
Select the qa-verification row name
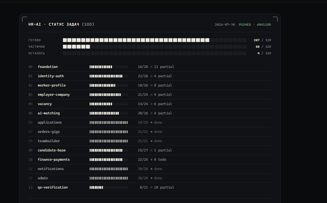pos(53,187)
